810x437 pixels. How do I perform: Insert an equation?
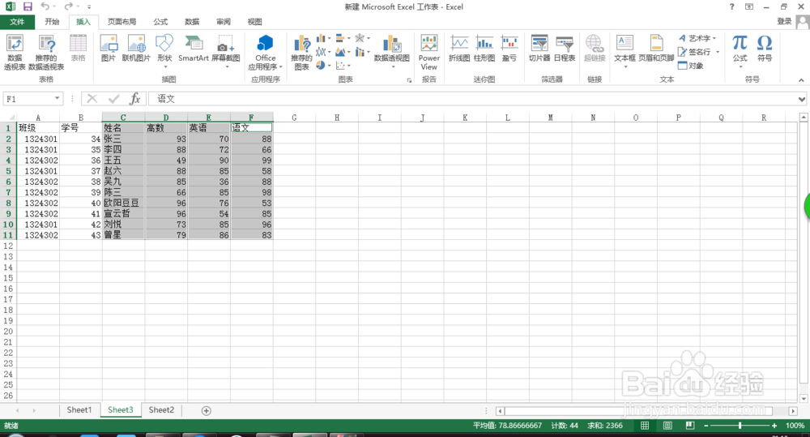click(740, 51)
